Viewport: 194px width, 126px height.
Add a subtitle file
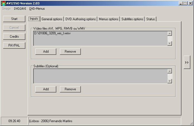click(x=46, y=89)
